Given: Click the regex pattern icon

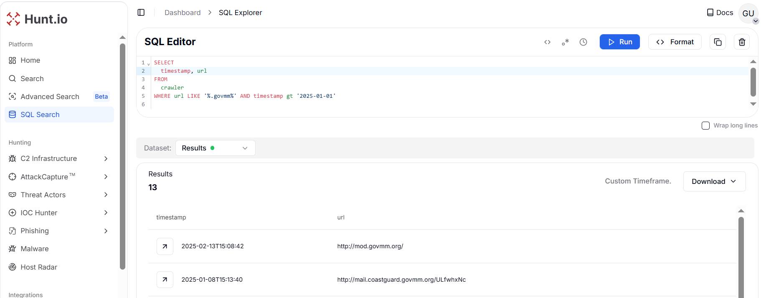Looking at the screenshot, I should point(565,42).
